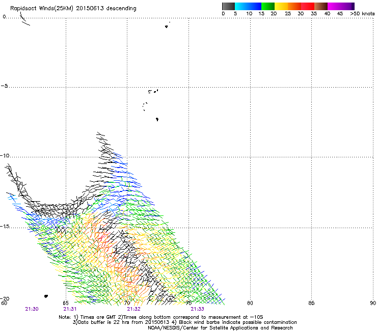Click the note 'Times are GMT' line
The width and height of the screenshot is (377, 331).
click(161, 317)
